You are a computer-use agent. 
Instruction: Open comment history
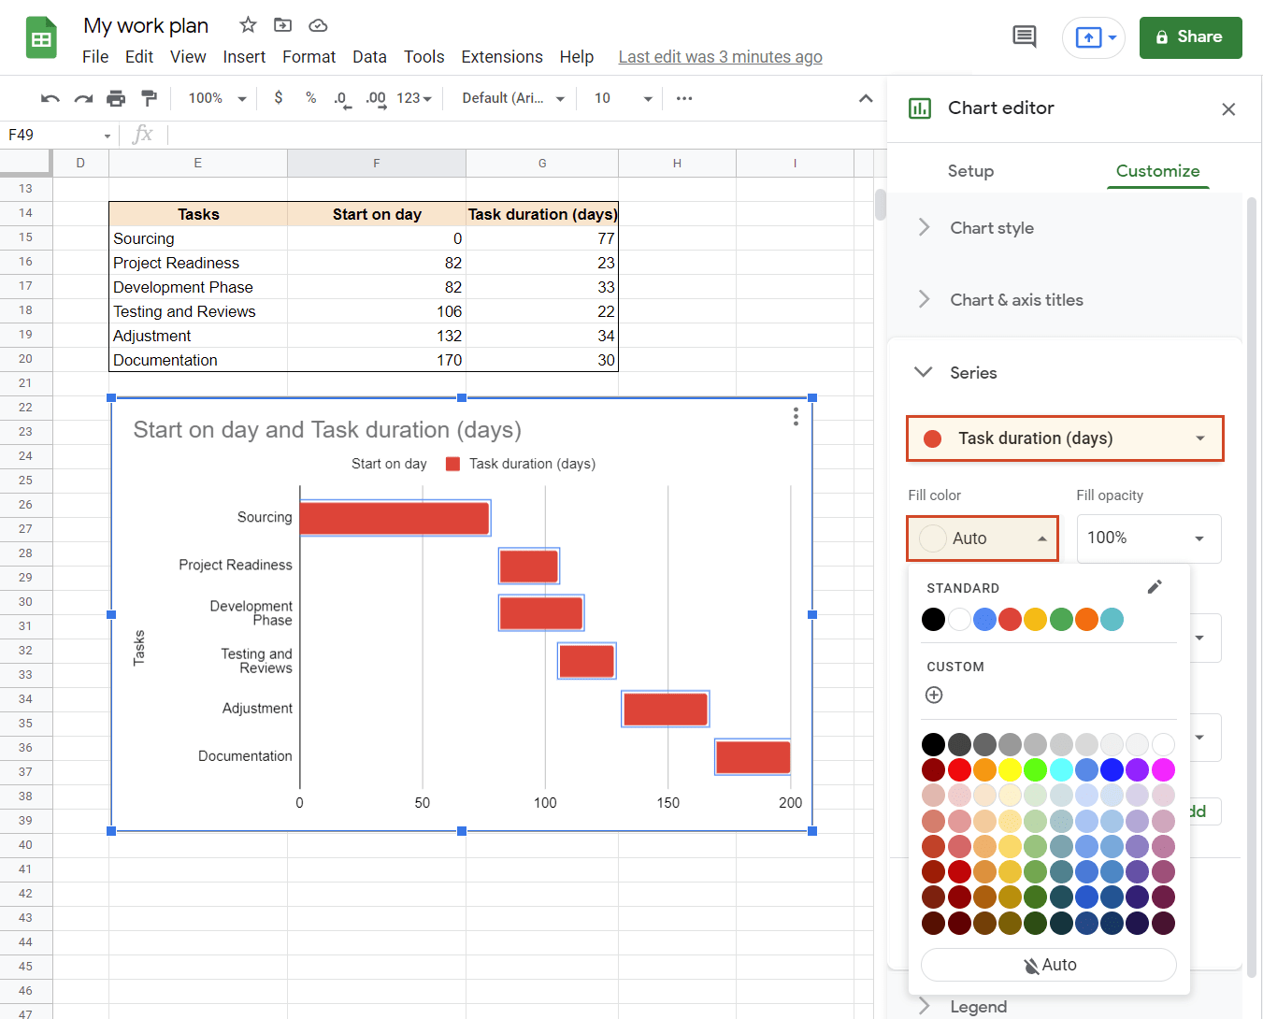click(x=1024, y=36)
